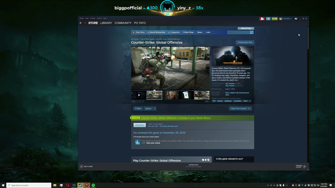Go back with the Steam back arrow
The width and height of the screenshot is (335, 188).
(81, 23)
